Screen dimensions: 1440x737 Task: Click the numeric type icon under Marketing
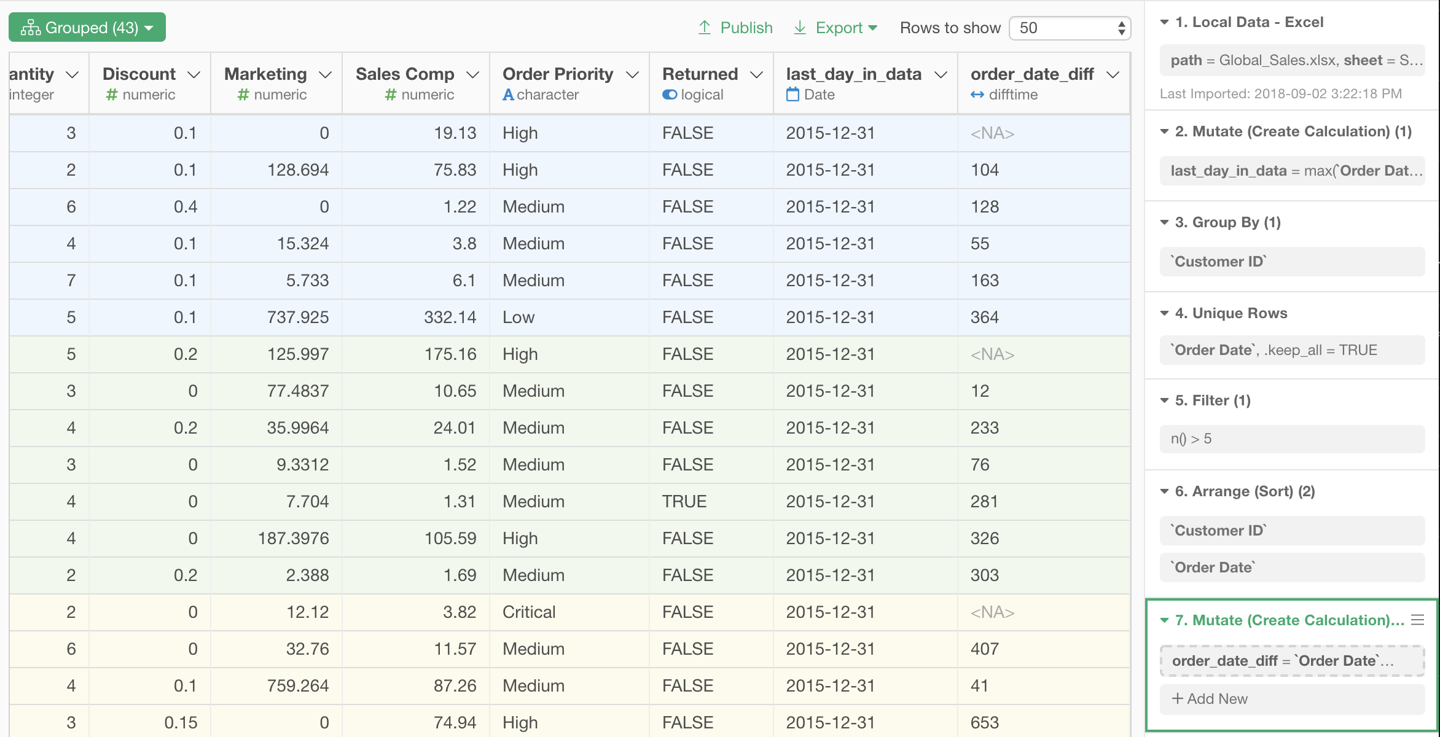(243, 95)
